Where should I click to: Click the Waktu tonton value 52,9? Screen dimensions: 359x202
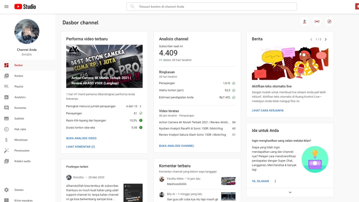(x=227, y=90)
